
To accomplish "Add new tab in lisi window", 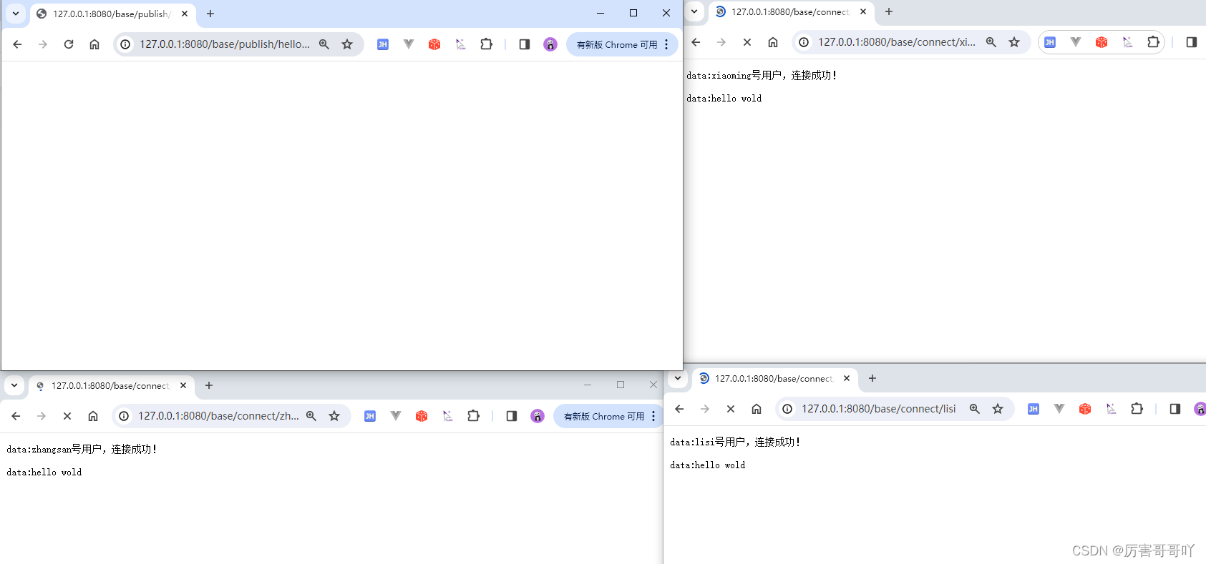I will click(x=872, y=378).
